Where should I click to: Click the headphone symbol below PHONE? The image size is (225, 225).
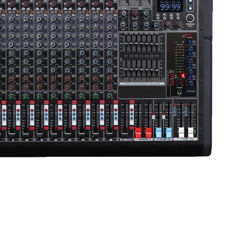(179, 93)
